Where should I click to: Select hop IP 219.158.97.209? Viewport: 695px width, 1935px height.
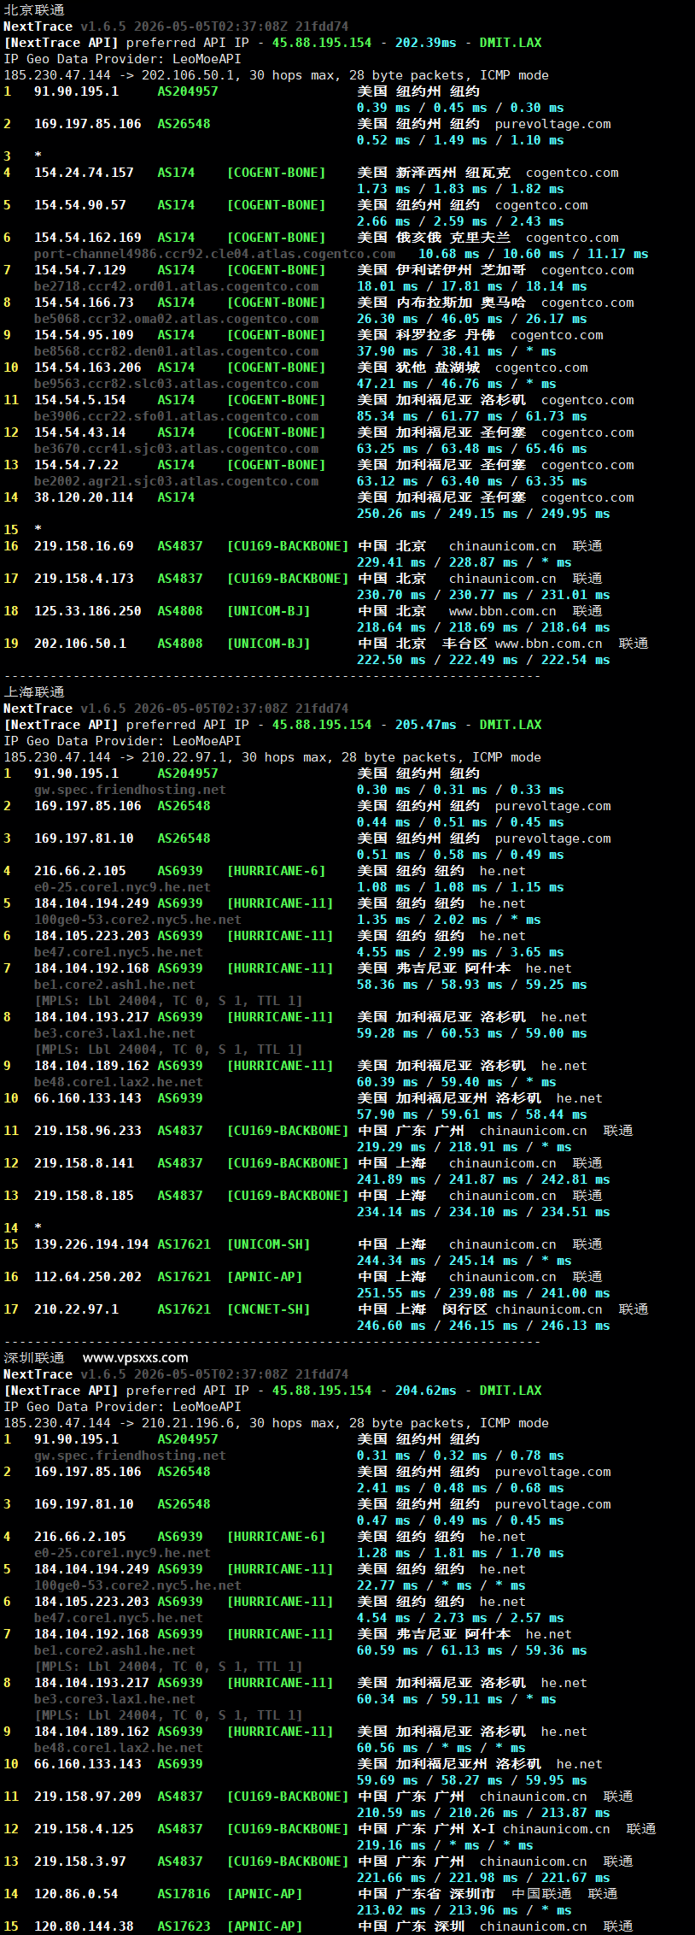(x=88, y=1797)
